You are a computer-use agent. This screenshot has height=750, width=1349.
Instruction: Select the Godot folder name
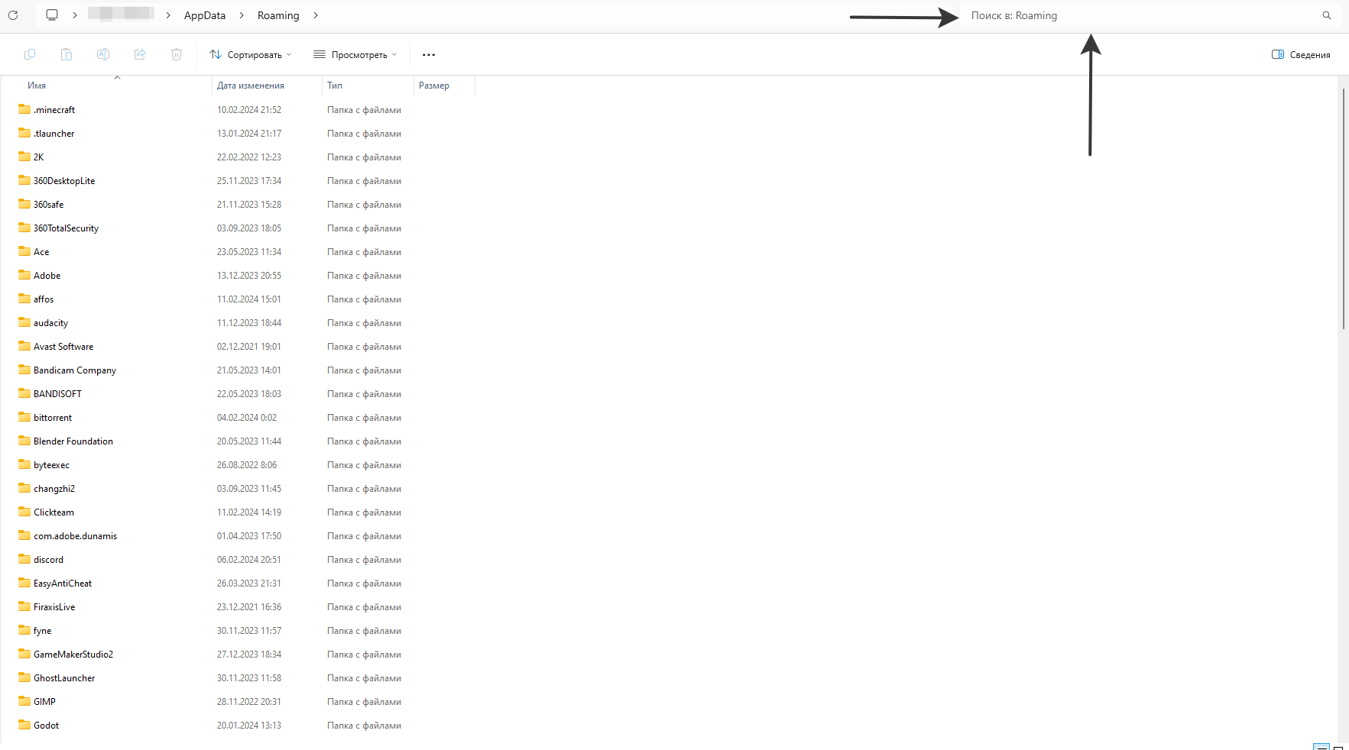46,726
